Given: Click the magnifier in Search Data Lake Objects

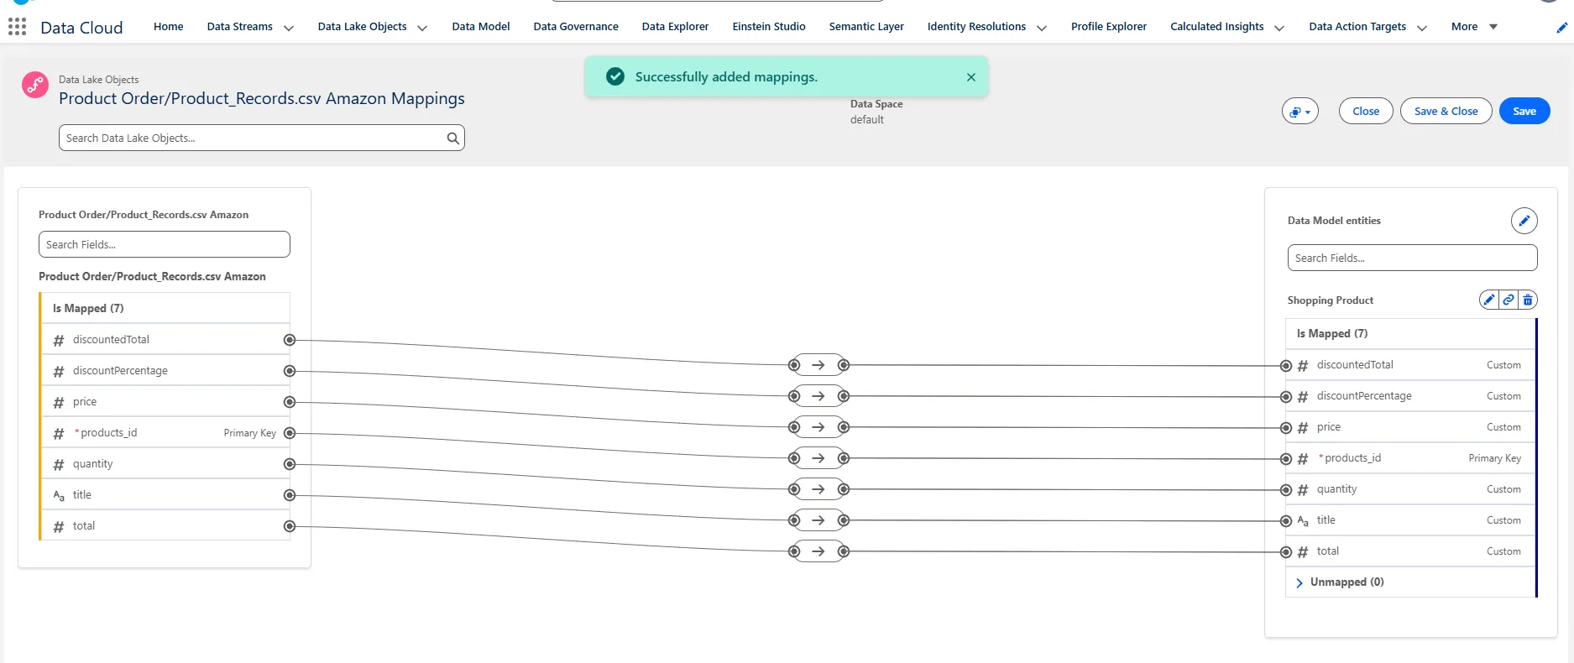Looking at the screenshot, I should (452, 138).
